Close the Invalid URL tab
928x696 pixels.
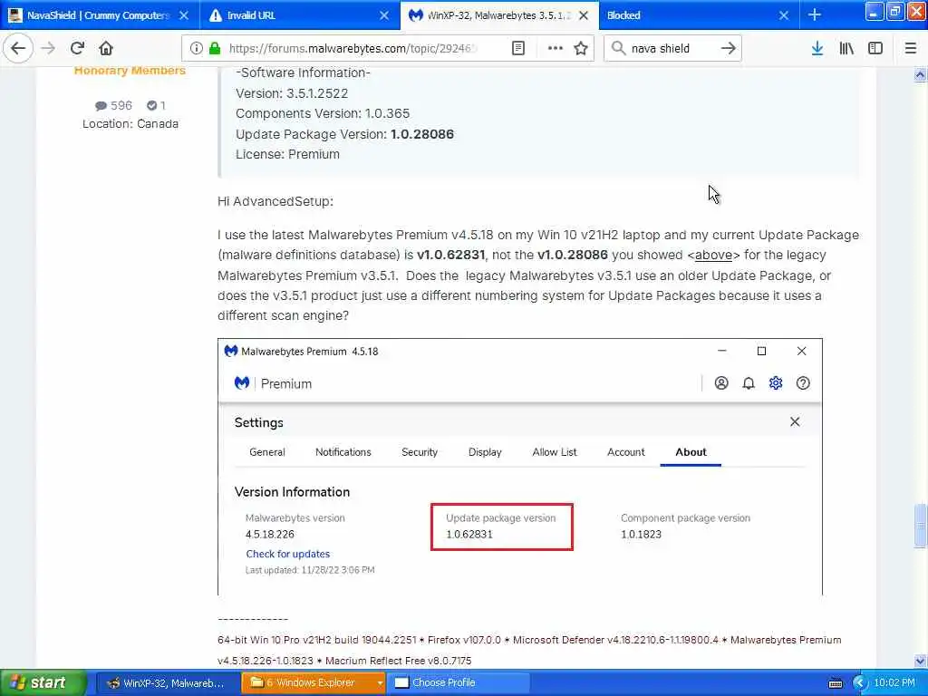[x=384, y=15]
